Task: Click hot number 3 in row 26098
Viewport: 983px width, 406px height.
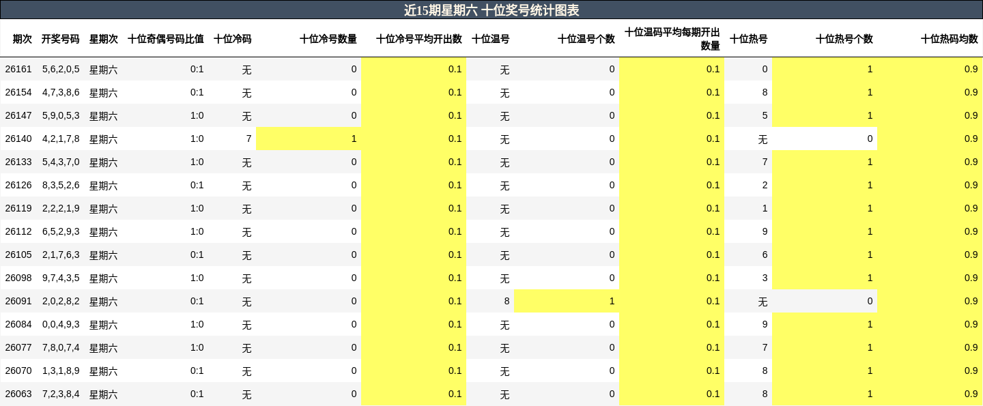Action: click(765, 278)
